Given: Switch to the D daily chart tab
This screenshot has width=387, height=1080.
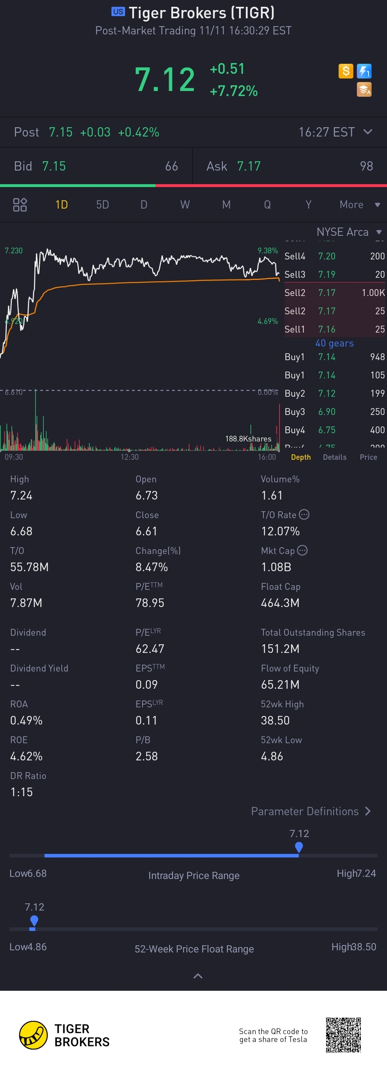Looking at the screenshot, I should click(144, 205).
